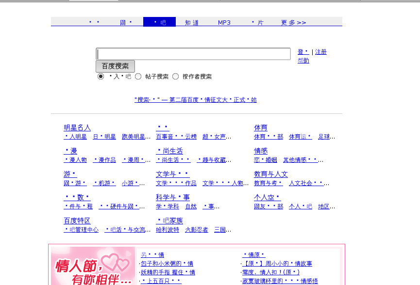The height and width of the screenshot is (285, 420).
Task: Open the 漫人物 subcategory link
Action: pyautogui.click(x=75, y=160)
